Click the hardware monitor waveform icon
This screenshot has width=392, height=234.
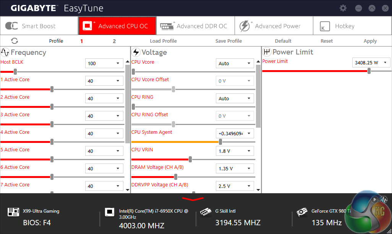[384, 200]
